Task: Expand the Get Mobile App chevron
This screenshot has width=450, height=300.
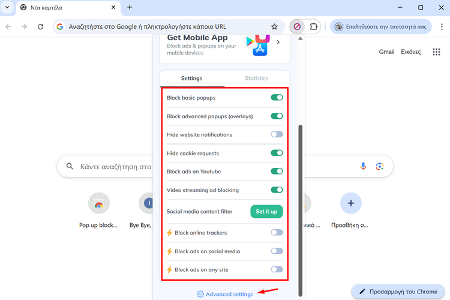Action: click(278, 42)
